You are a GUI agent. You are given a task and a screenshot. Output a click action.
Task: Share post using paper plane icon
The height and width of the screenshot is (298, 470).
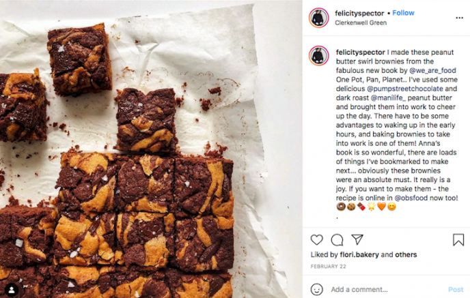tap(357, 239)
